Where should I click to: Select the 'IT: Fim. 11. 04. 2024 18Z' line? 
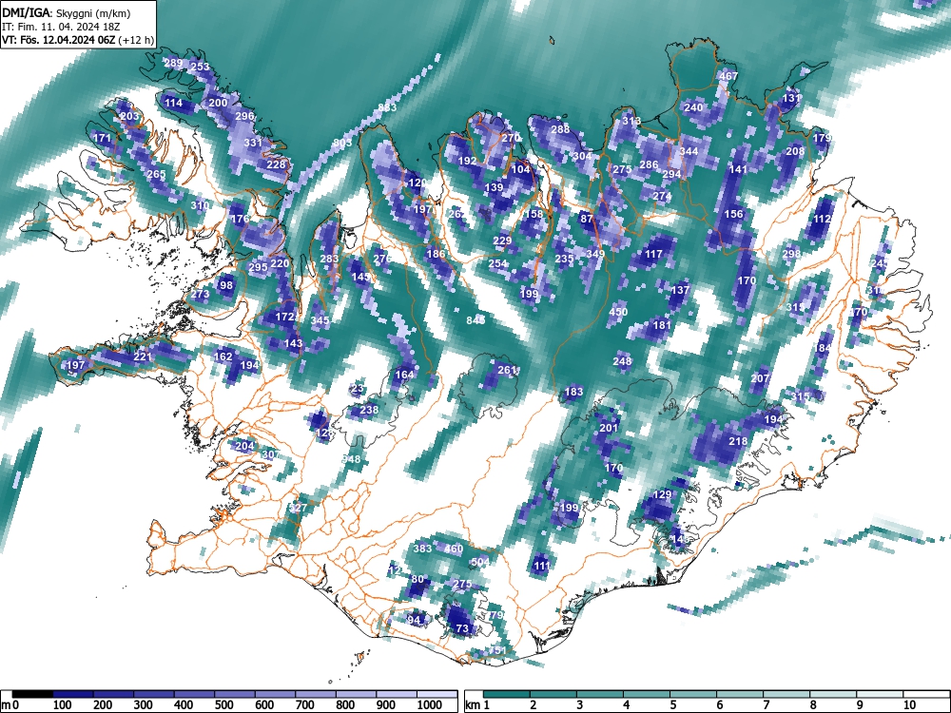tap(59, 27)
